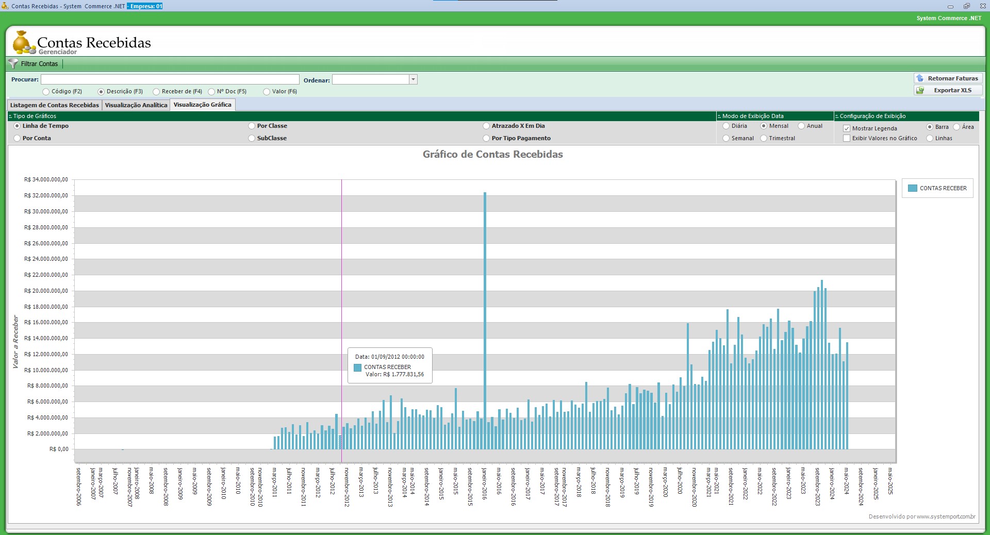Choose the Por Classe chart type
The image size is (990, 535).
coord(252,126)
